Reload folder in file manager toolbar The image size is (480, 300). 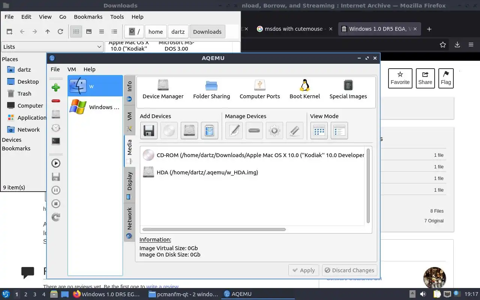click(x=60, y=32)
